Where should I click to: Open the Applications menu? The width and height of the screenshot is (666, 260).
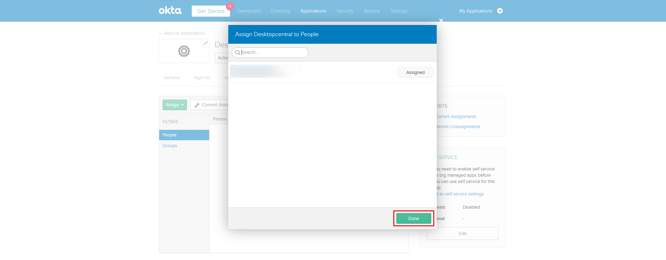pyautogui.click(x=313, y=11)
